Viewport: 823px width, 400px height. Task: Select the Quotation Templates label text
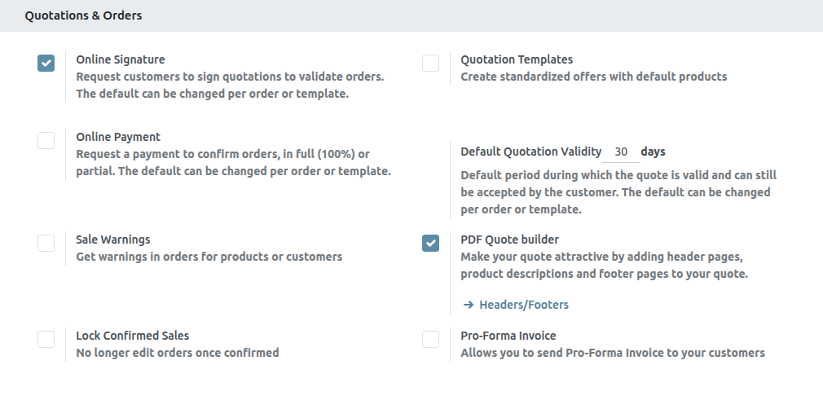[517, 59]
